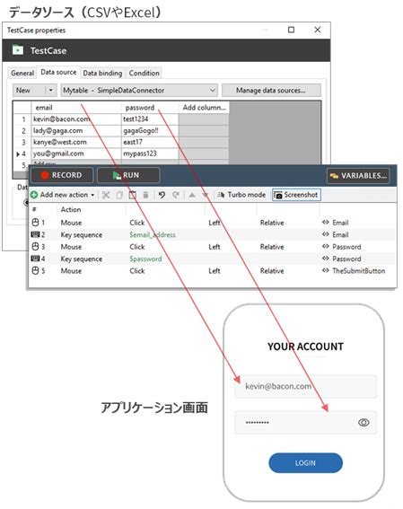The height and width of the screenshot is (509, 403).
Task: Select cell you@gmail.com
Action: point(76,154)
